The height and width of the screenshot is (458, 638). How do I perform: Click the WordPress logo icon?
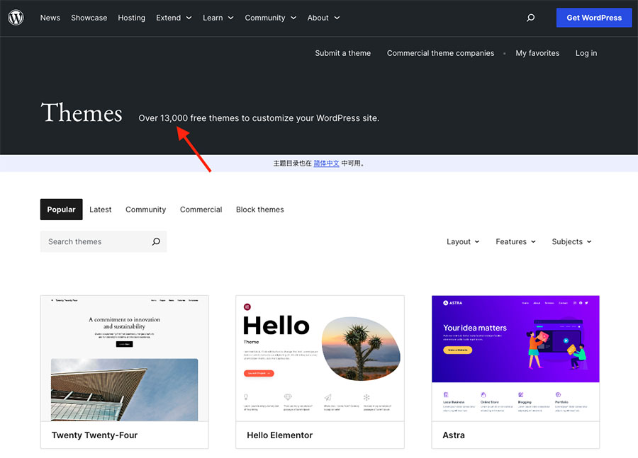16,18
